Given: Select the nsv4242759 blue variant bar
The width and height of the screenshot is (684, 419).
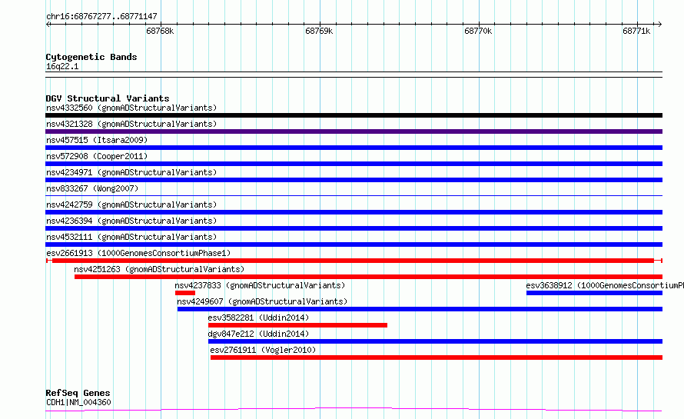Looking at the screenshot, I should [354, 212].
